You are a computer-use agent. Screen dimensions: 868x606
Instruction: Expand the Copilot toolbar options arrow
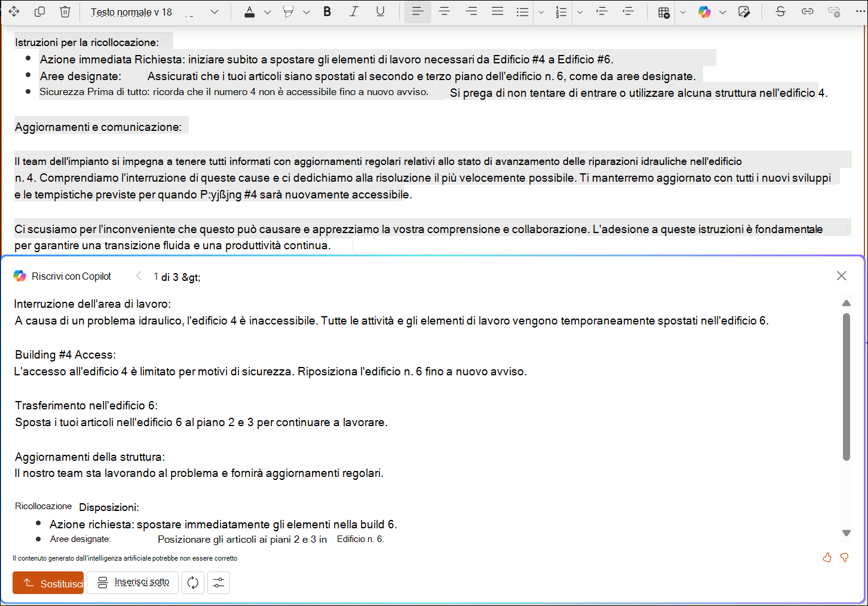pyautogui.click(x=723, y=13)
